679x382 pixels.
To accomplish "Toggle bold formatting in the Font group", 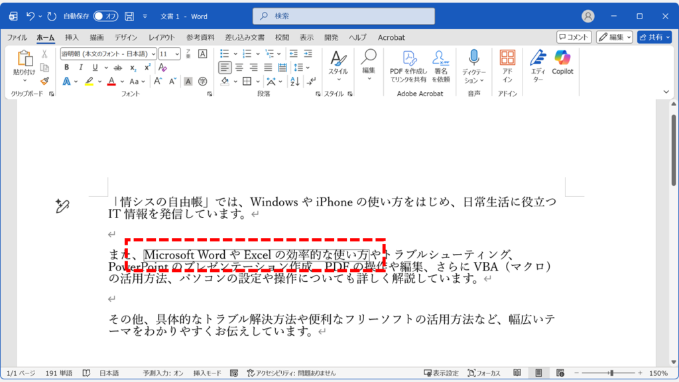I will (x=68, y=67).
